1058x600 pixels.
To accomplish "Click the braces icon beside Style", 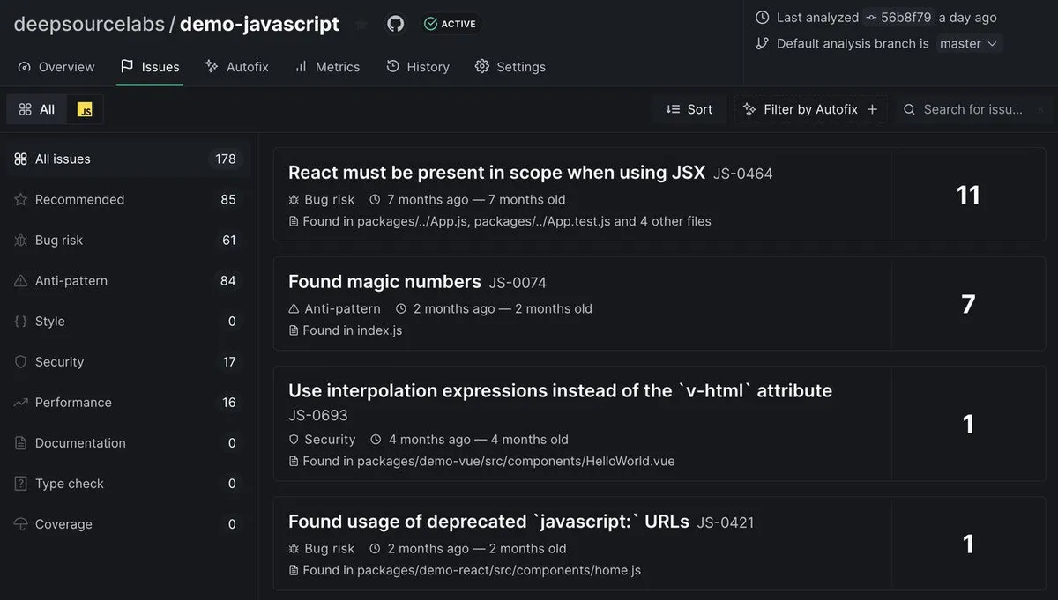I will tap(21, 321).
